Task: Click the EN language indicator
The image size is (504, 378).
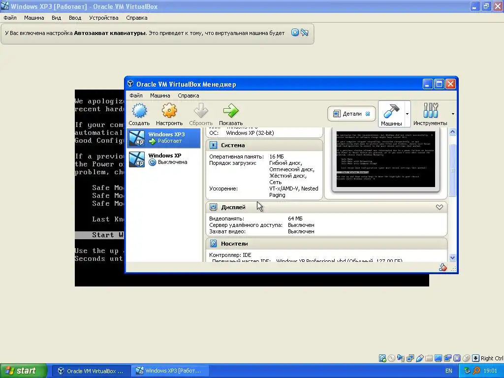Action: 449,371
